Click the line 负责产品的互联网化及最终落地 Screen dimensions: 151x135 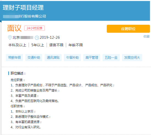[35, 101]
